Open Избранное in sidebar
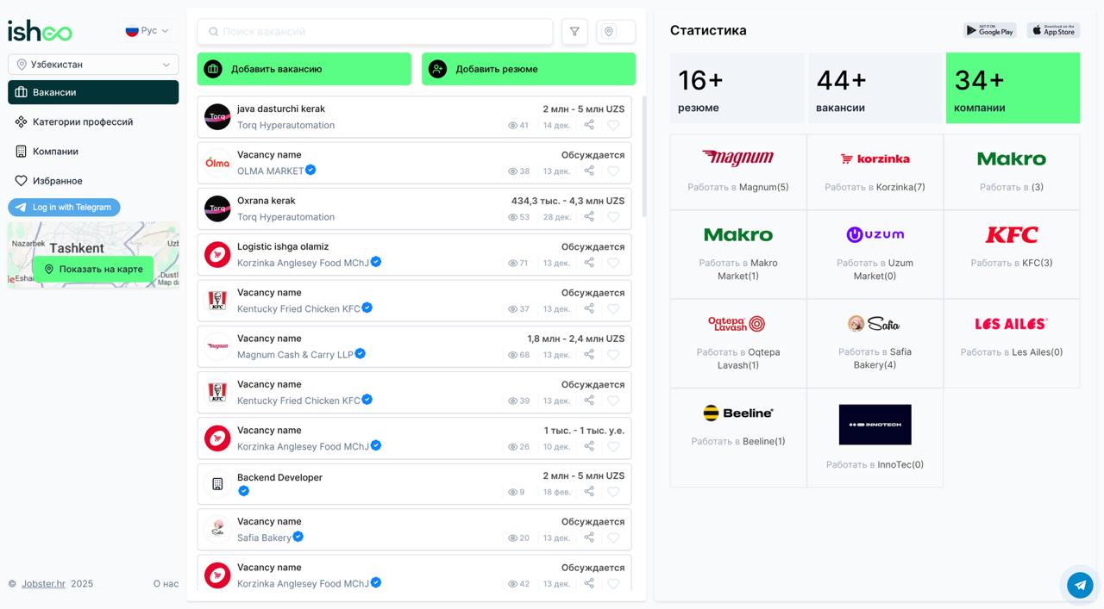The width and height of the screenshot is (1104, 609). point(57,181)
